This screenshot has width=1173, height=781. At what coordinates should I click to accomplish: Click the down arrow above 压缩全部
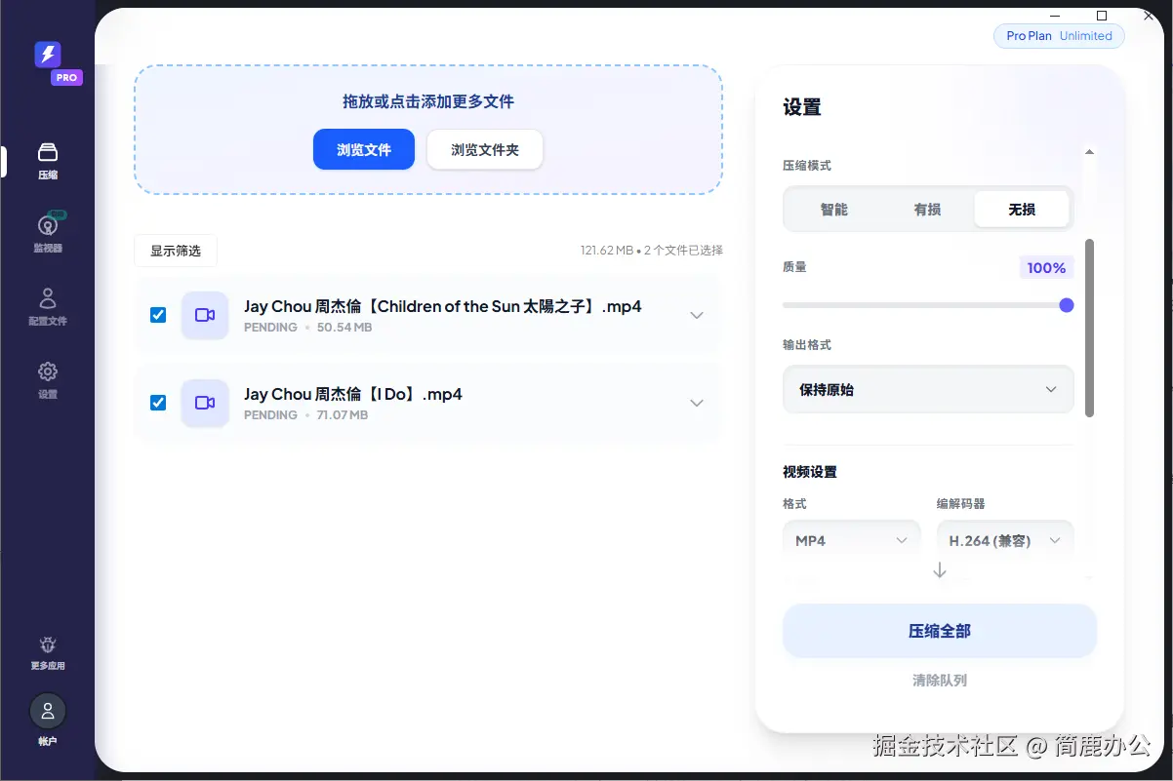pos(940,570)
